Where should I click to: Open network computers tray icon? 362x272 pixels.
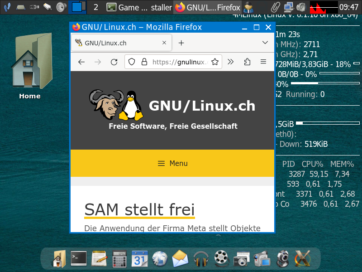point(289,7)
